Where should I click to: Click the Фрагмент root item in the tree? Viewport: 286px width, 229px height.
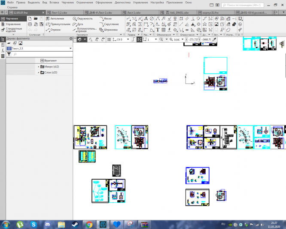point(49,61)
